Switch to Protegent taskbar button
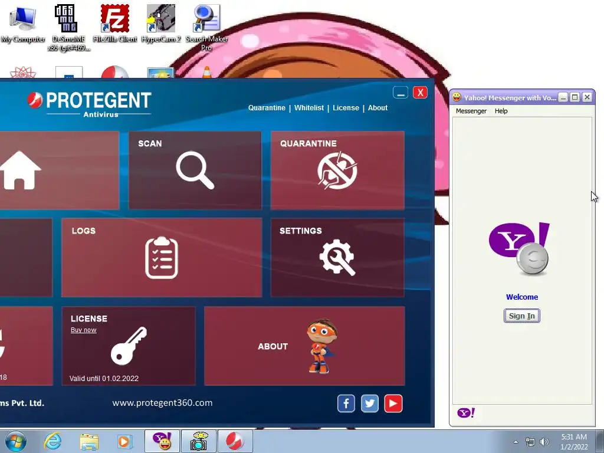This screenshot has height=453, width=604. pyautogui.click(x=235, y=441)
